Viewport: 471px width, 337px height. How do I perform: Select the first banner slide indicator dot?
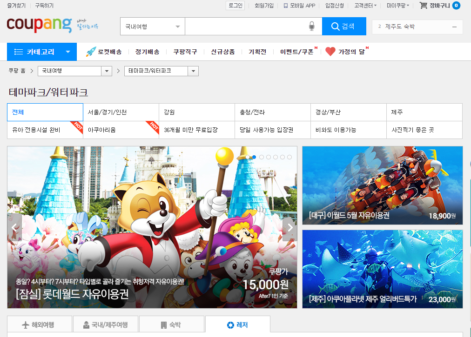coord(247,157)
